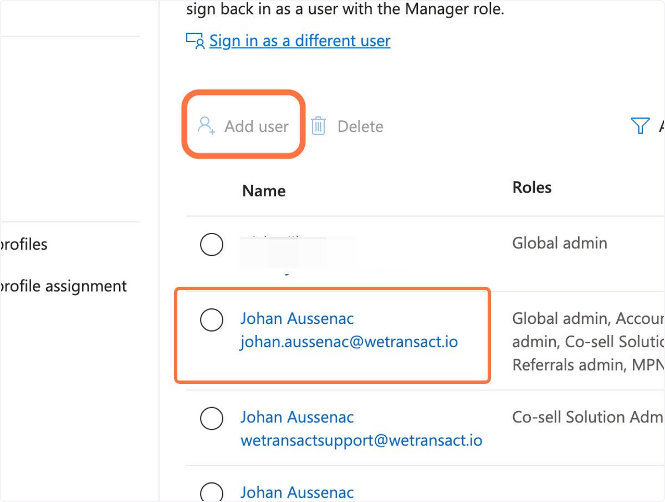The width and height of the screenshot is (665, 502).
Task: Sort by the Roles column header
Action: coord(532,187)
